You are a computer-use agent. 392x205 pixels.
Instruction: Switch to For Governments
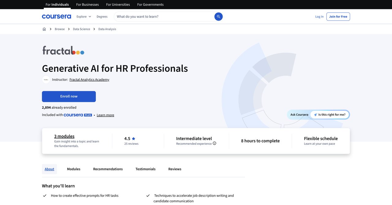150,5
